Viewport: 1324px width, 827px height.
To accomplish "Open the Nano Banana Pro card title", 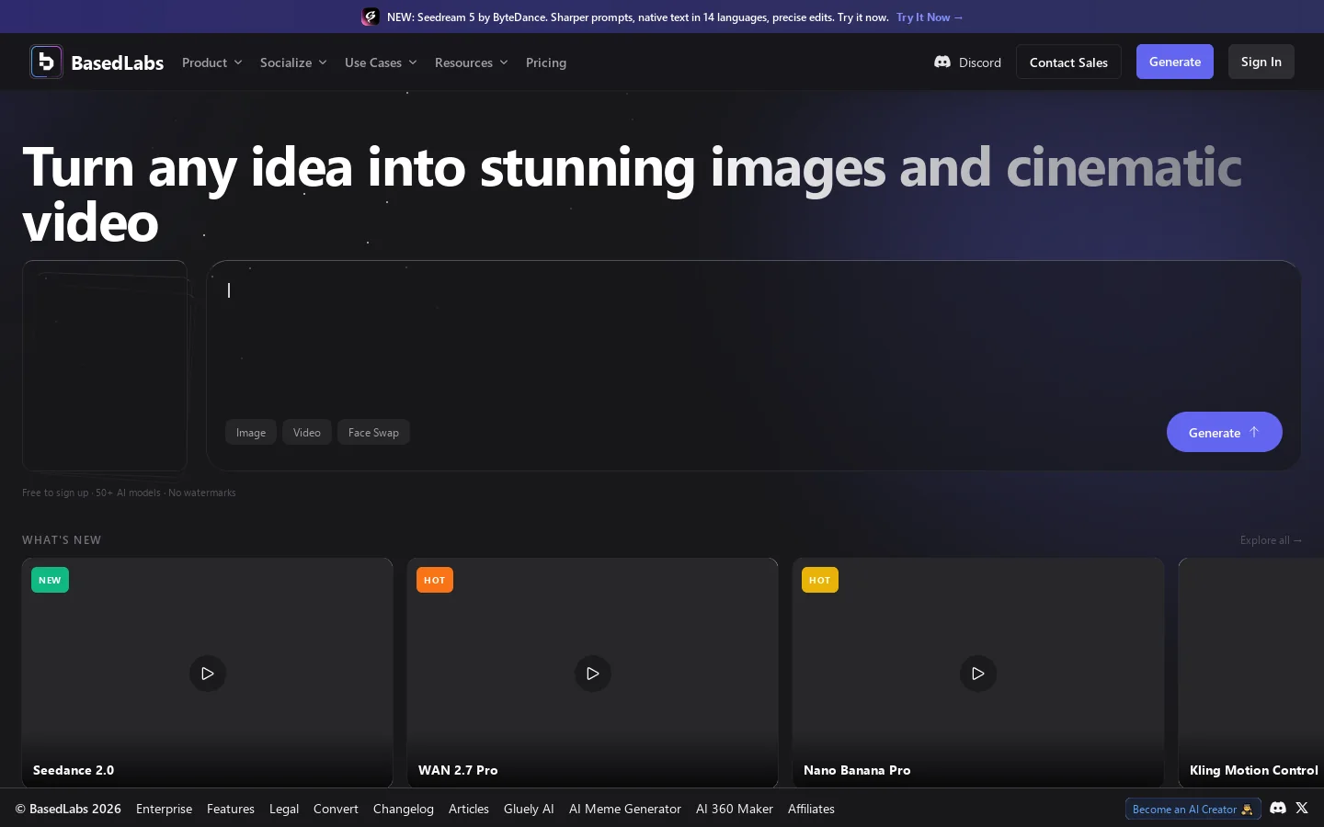I will pyautogui.click(x=857, y=770).
